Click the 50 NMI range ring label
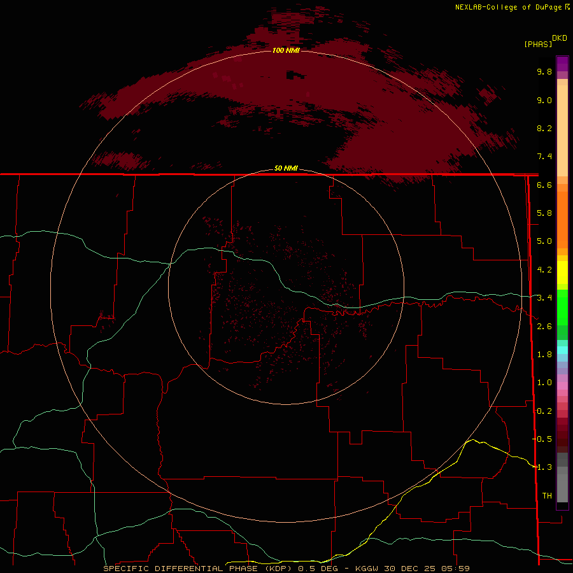 (x=286, y=168)
